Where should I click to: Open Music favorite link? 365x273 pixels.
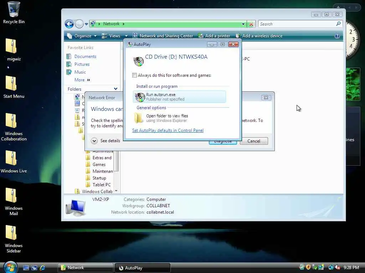[x=76, y=72]
